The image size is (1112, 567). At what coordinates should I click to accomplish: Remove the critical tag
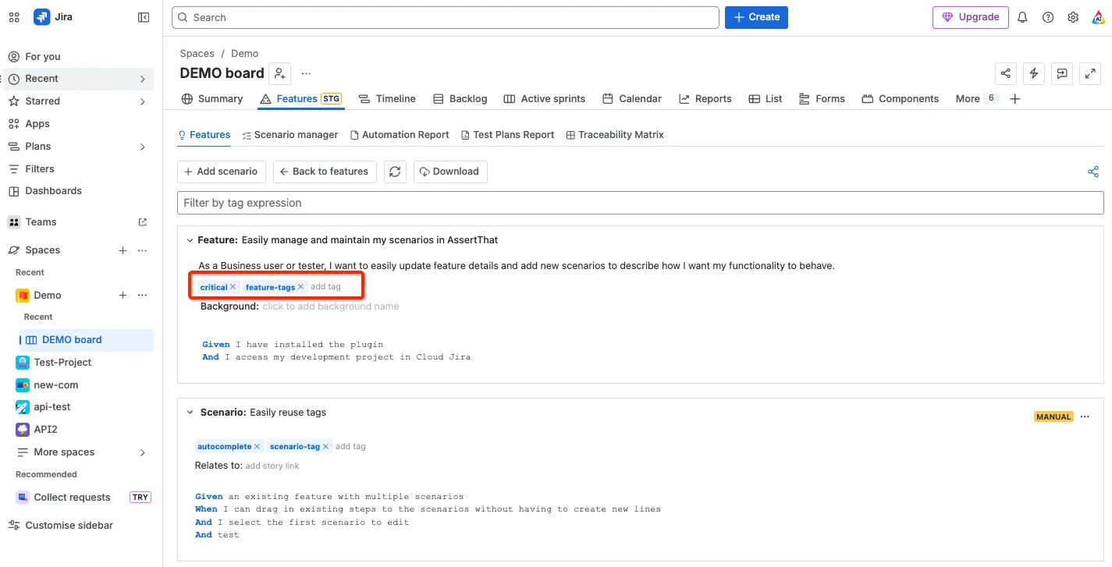point(233,287)
